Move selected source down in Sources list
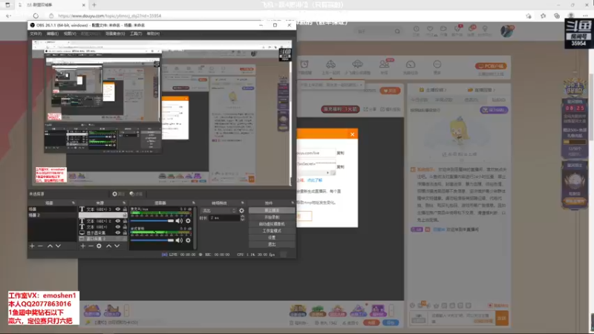Screen dimensions: 594x334 click(117, 246)
